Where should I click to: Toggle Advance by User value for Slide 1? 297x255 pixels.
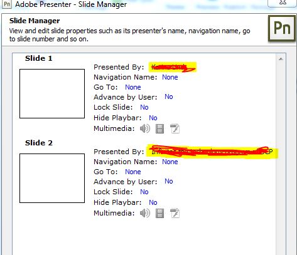point(169,96)
